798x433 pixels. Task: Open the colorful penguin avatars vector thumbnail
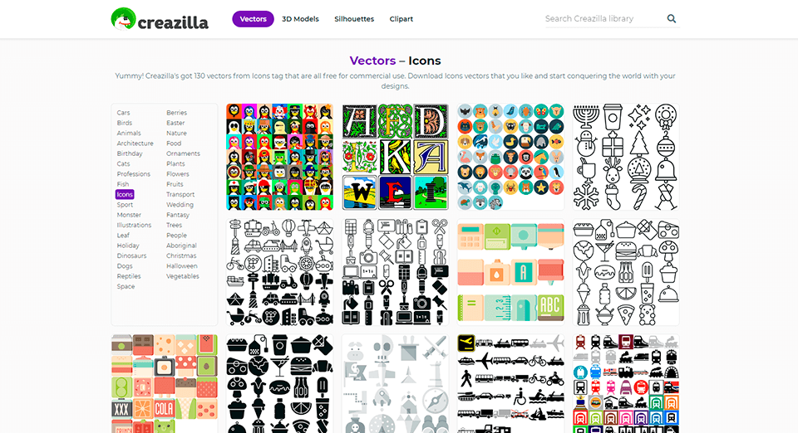[x=280, y=157]
